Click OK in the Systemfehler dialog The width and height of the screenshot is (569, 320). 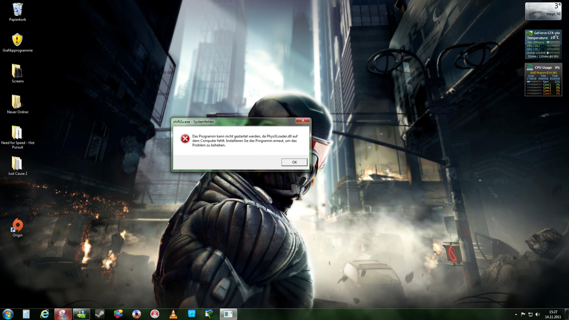[x=294, y=162]
